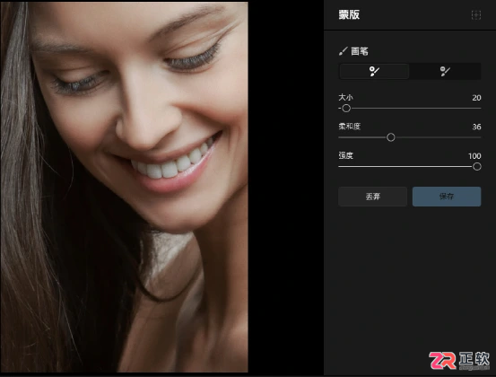Select the subtract-from-mask brush mode

(x=445, y=71)
